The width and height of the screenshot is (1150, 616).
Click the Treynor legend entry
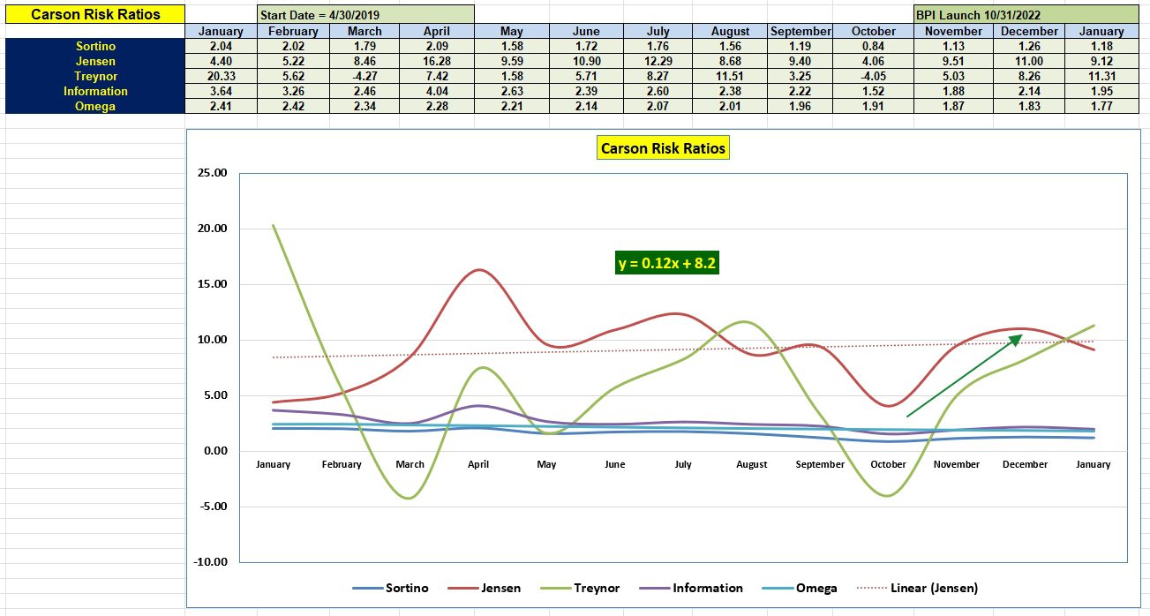pos(579,588)
